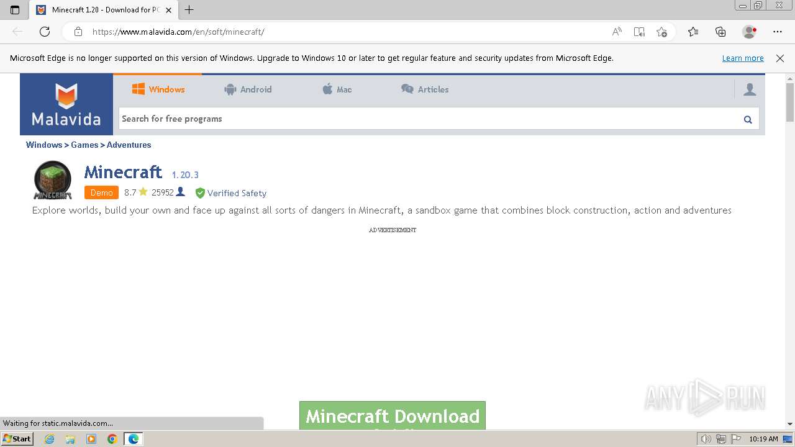Close the Minecraft 1.20 browser tab
Viewport: 795px width, 447px height.
(x=168, y=10)
